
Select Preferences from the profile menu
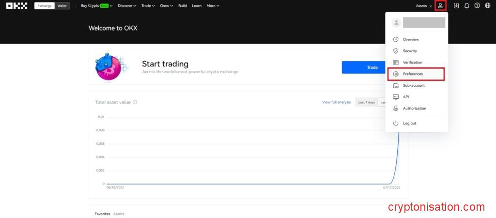pyautogui.click(x=413, y=74)
